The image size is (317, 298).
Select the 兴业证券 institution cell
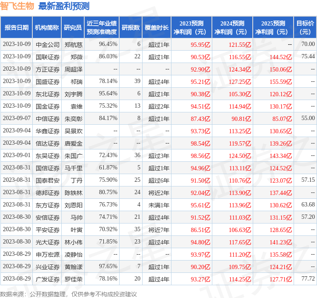pos(48,267)
